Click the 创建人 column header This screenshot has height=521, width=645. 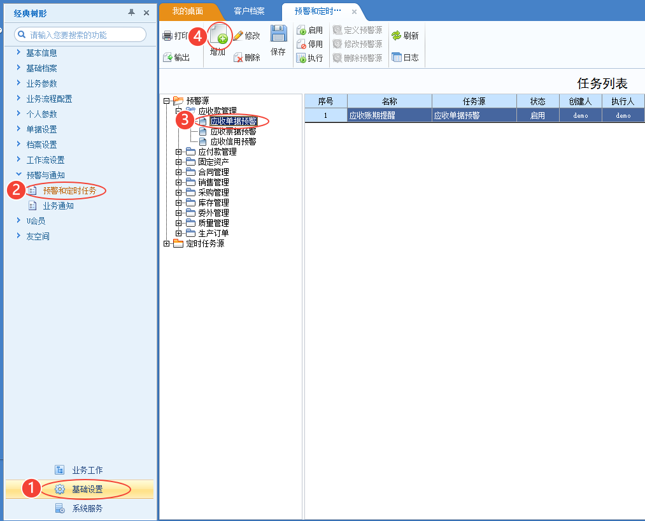tap(581, 101)
